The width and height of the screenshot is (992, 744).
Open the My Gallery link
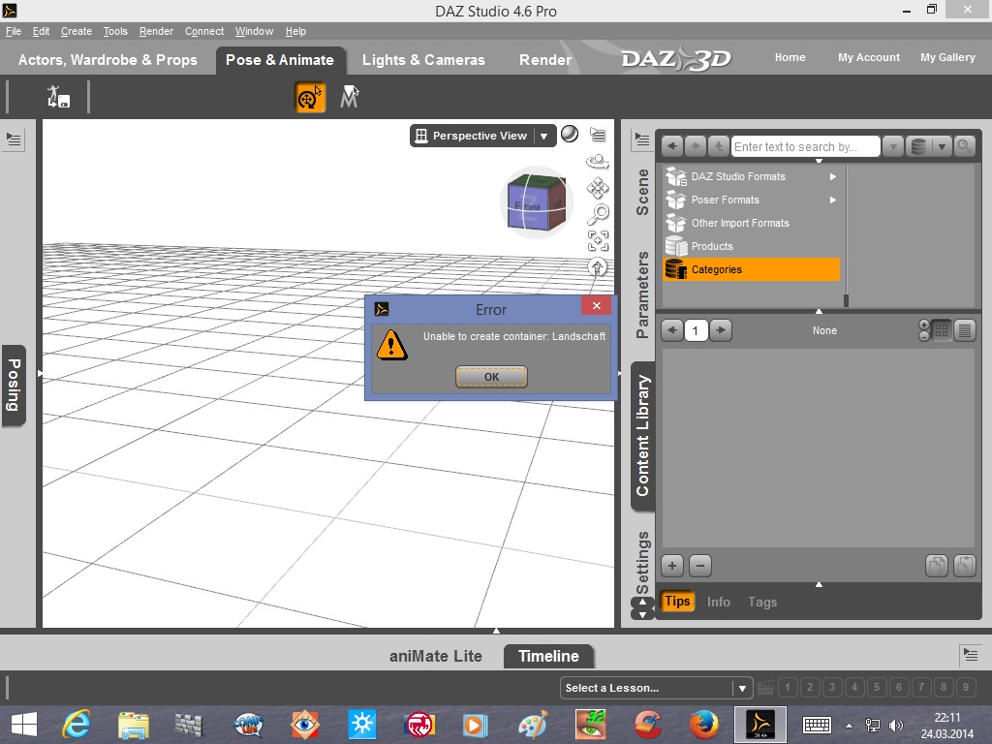(x=947, y=57)
